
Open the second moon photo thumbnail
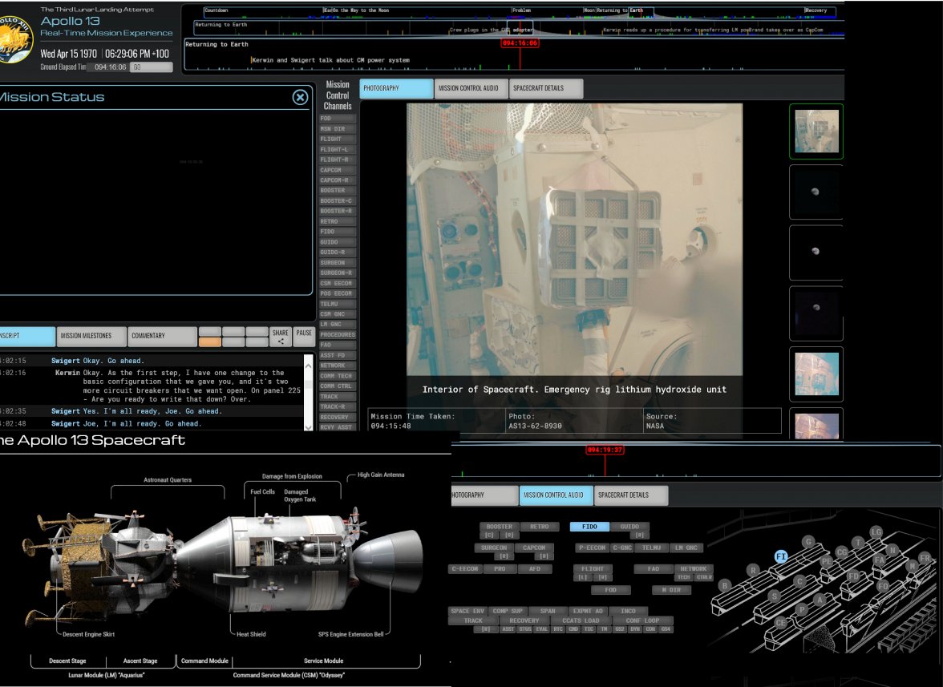point(816,253)
